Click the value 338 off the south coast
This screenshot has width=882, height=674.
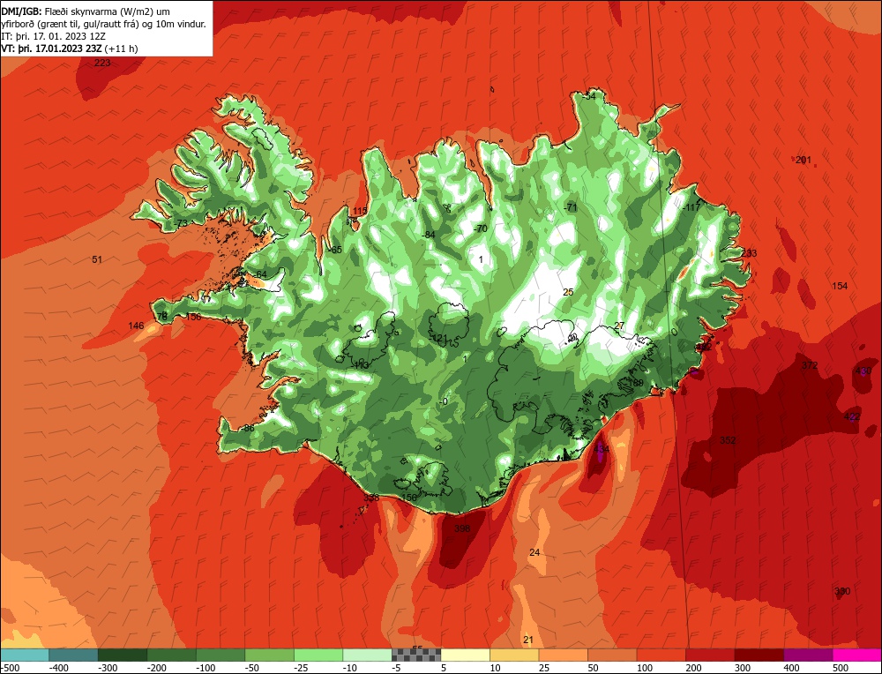tap(371, 498)
